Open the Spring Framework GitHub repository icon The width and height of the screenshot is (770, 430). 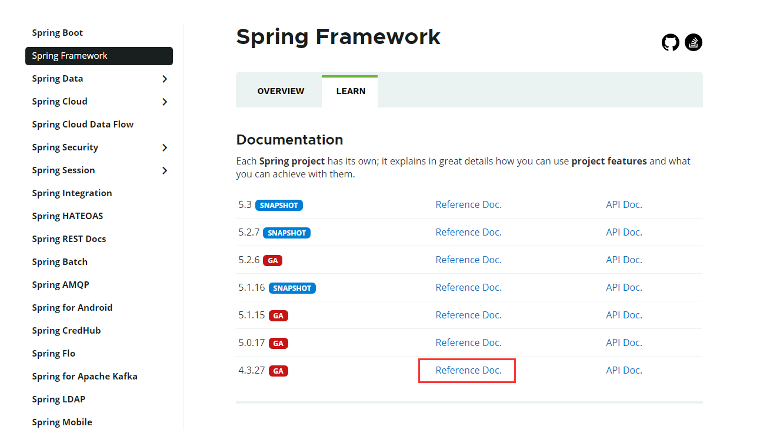pyautogui.click(x=671, y=42)
